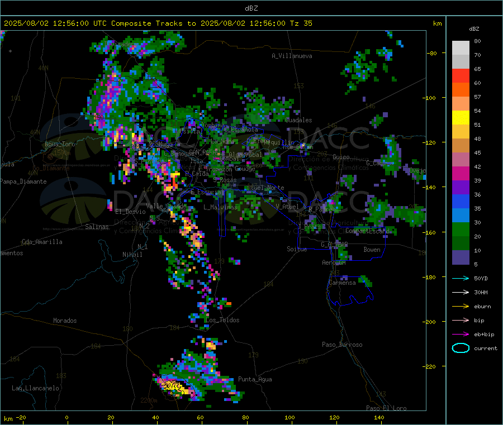This screenshot has height=425, width=503.
Task: Click the 'Los_Toldos' map label
Action: click(x=222, y=320)
